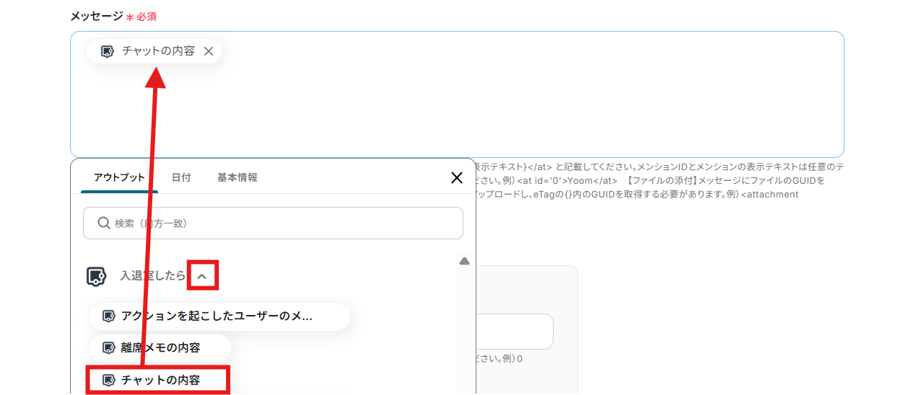Select アクションを起こしたユーザーのメ… output
Screen dimensions: 903x395
coord(219,316)
